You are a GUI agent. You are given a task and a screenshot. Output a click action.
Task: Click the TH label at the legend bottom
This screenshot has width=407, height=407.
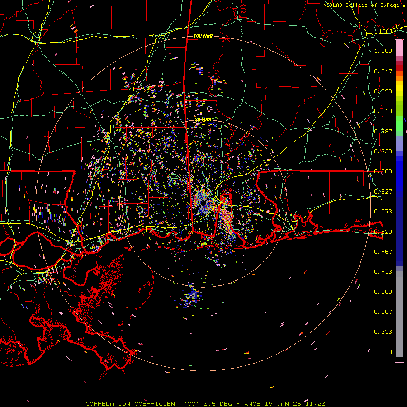tap(388, 352)
